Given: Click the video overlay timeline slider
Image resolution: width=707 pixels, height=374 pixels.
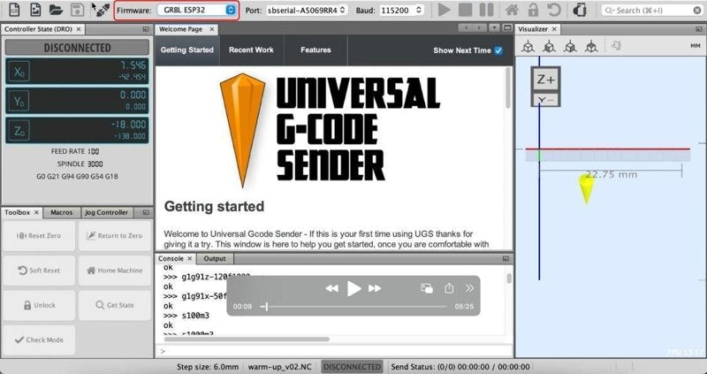Looking at the screenshot, I should click(x=353, y=307).
